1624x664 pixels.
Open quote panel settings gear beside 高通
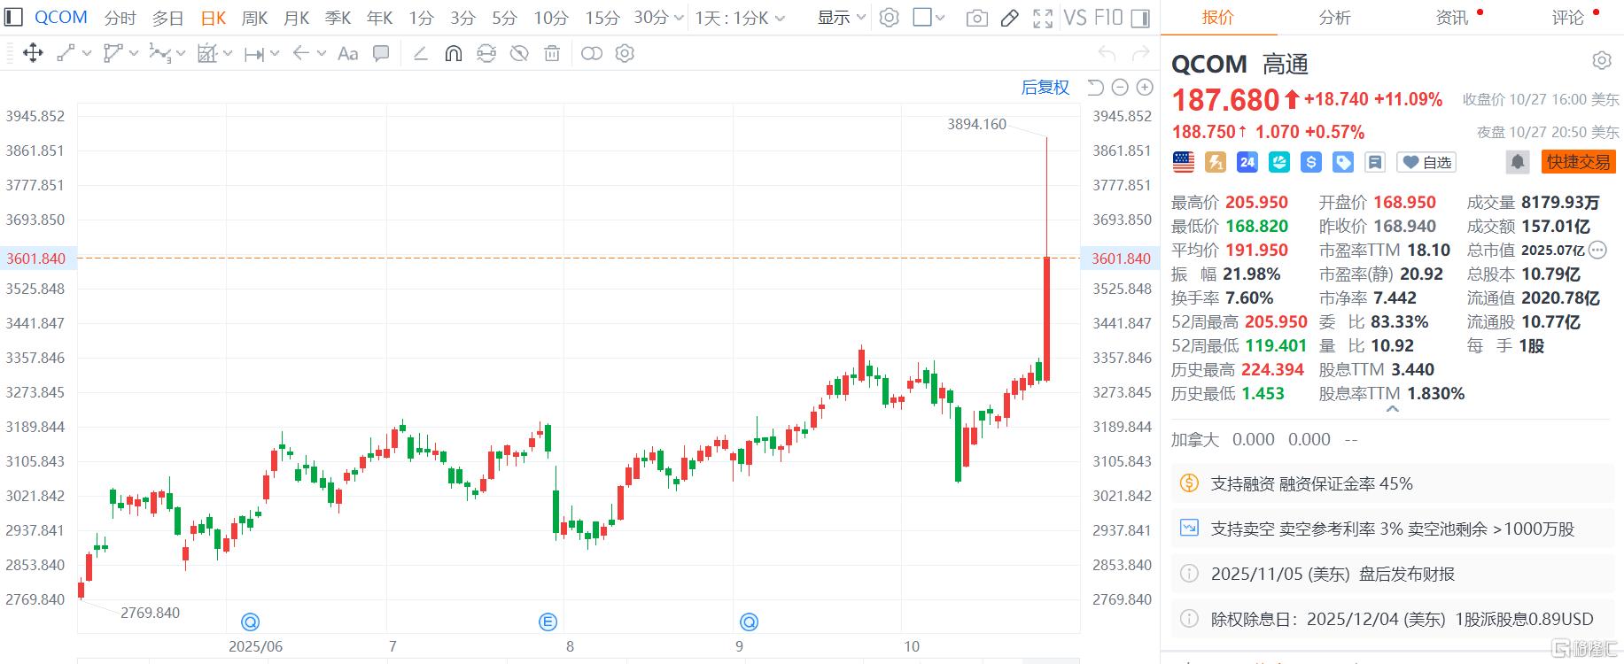pos(1601,61)
